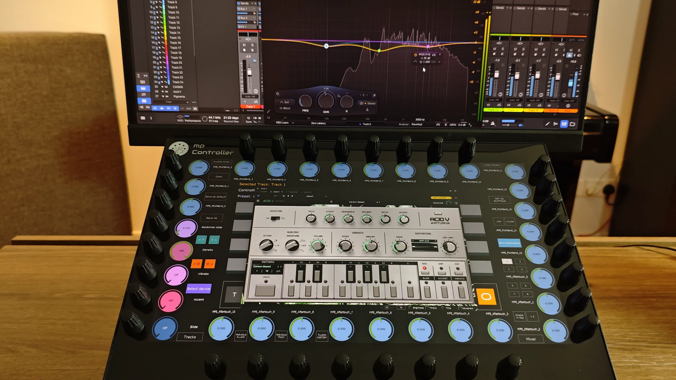This screenshot has height=380, width=676.
Task: Click the full screen icon in EQ footer
Action: 470,125
